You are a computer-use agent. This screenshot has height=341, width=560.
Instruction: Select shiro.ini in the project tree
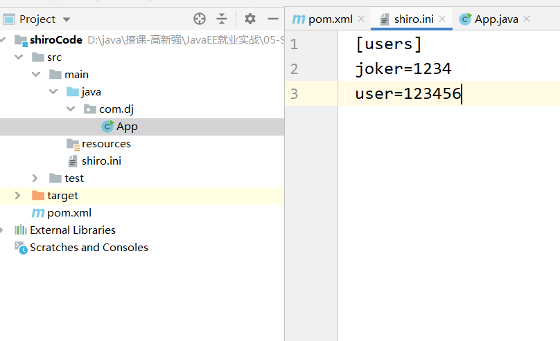tap(101, 161)
